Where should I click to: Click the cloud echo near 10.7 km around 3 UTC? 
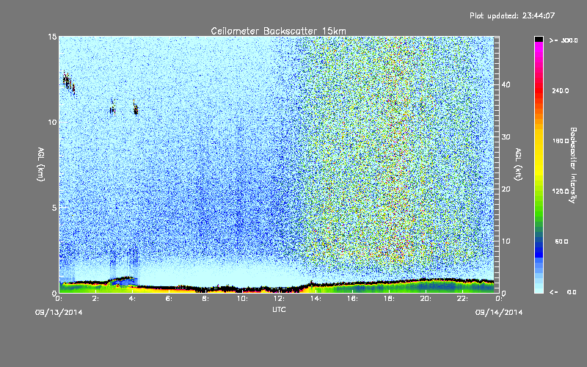(x=113, y=108)
